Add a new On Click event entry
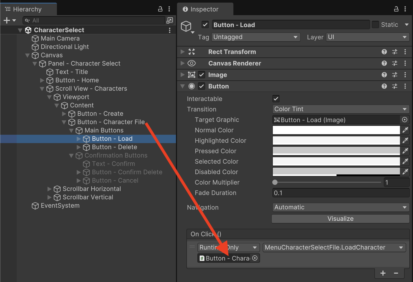 pos(383,273)
